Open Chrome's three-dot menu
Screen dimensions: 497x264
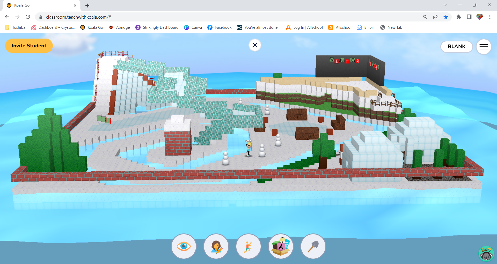click(x=490, y=17)
